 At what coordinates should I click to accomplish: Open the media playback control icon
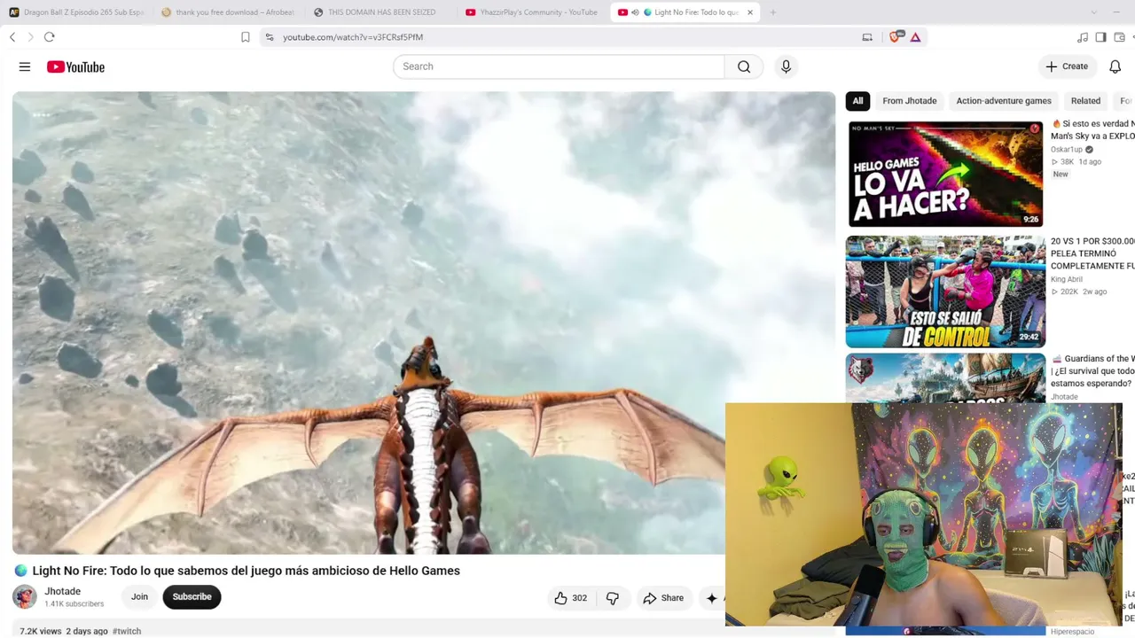(x=1083, y=37)
